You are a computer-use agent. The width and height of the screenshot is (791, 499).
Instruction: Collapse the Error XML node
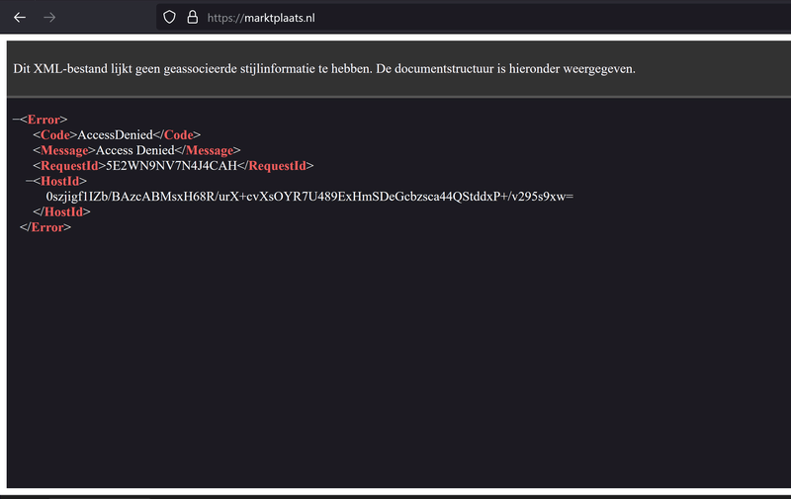tap(16, 120)
